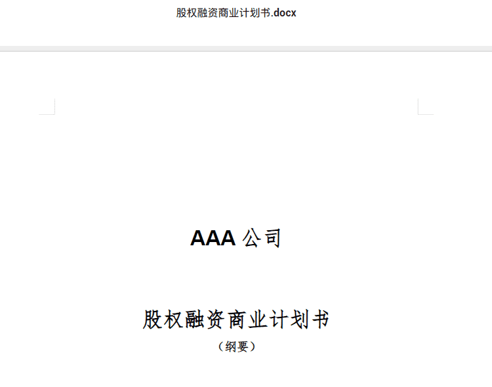Click the file name 股权融资商业计划书.docx
The width and height of the screenshot is (492, 387).
point(236,13)
